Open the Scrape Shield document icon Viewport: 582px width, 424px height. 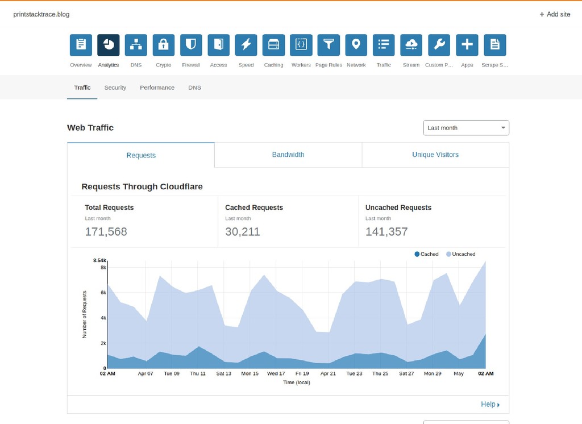click(495, 45)
